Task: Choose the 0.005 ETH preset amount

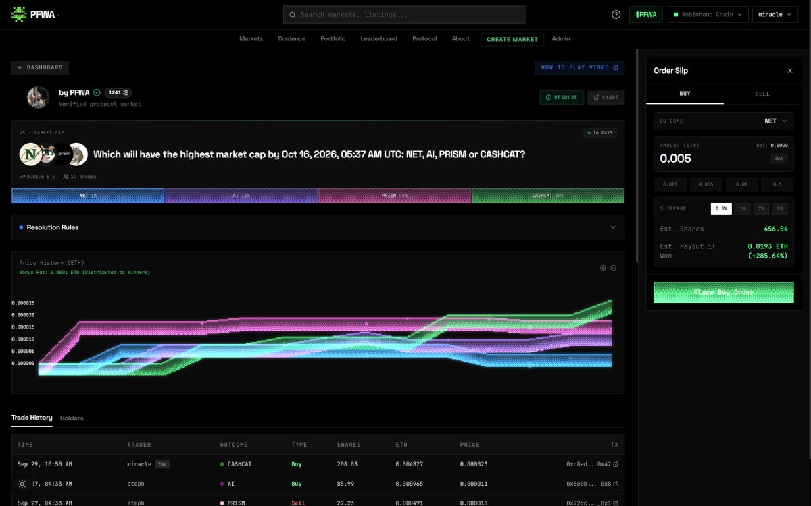Action: point(706,184)
